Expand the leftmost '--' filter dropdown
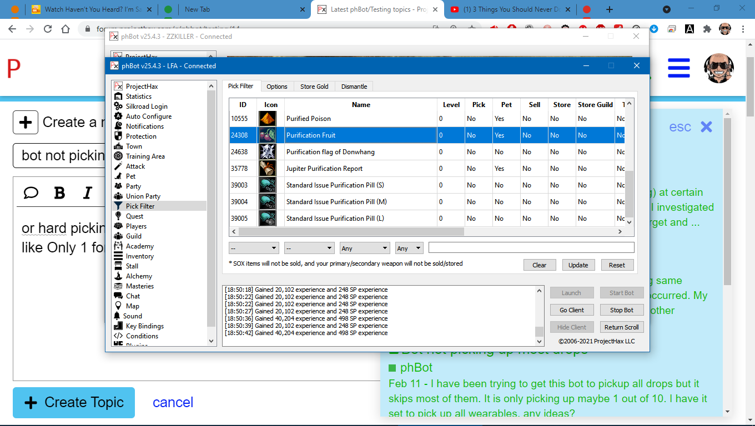The image size is (755, 426). click(x=254, y=248)
